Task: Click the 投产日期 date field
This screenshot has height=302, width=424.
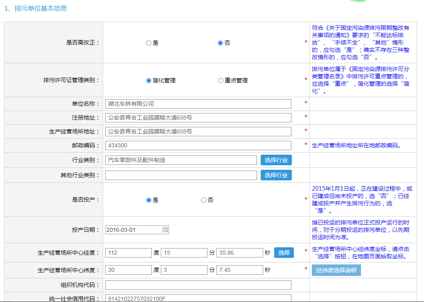Action: pyautogui.click(x=133, y=230)
